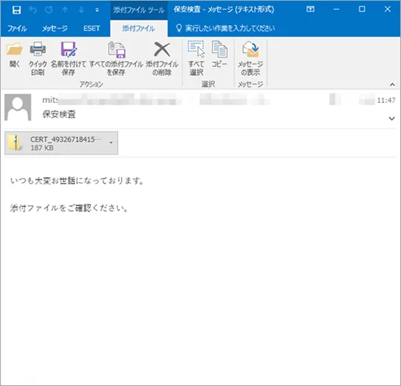Click the subject text 保安検査
401x386 pixels.
(x=59, y=114)
